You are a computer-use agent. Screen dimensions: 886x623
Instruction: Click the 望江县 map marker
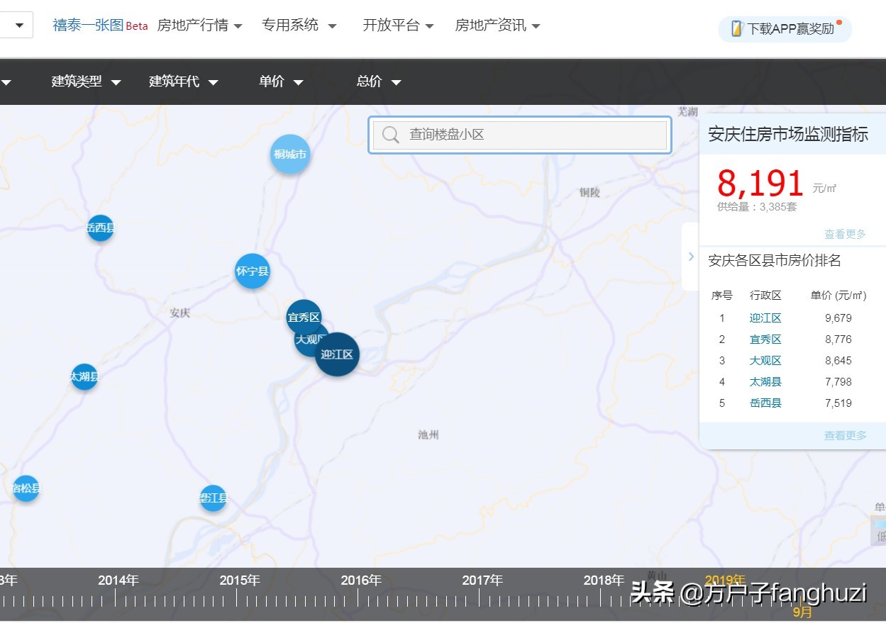click(213, 498)
